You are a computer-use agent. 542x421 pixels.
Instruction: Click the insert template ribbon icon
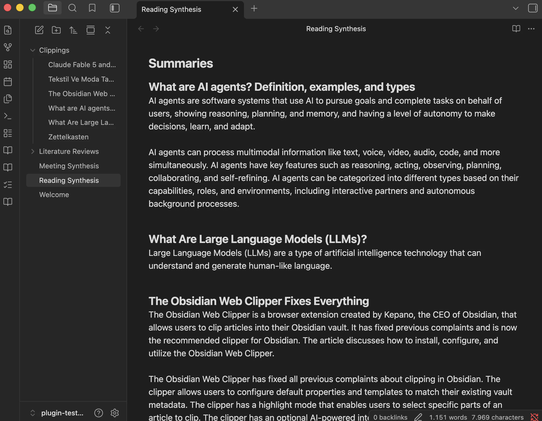[x=8, y=99]
